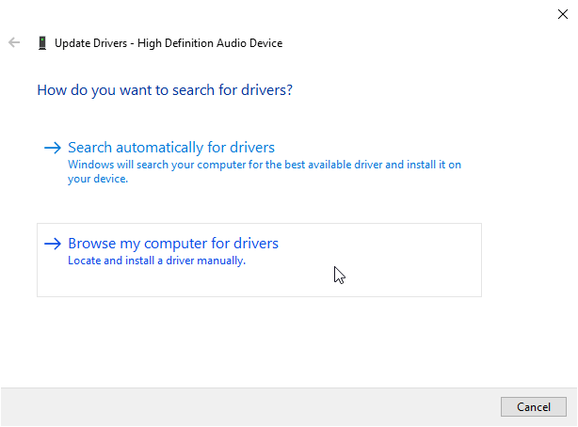
Task: Click the audio device icon beside the title
Action: (42, 43)
